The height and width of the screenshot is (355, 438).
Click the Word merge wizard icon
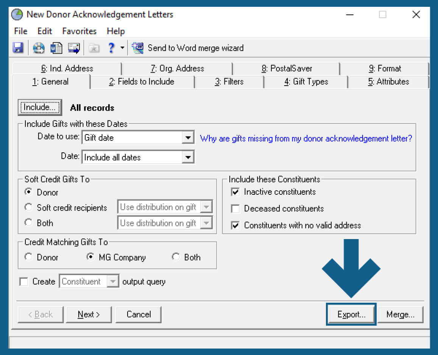138,48
